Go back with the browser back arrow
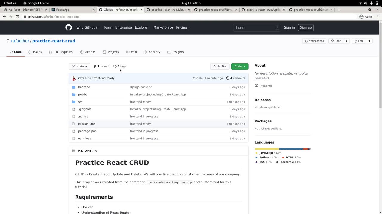 [x=4, y=17]
